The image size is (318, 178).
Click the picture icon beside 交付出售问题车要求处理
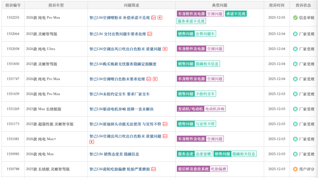[150, 34]
